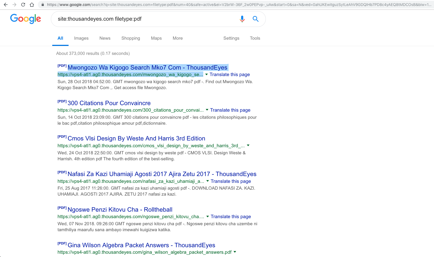Click the [PDF] label beside Gina Wilson result
434x257 pixels.
point(62,243)
